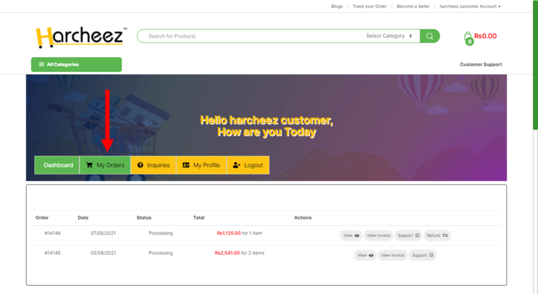
Task: Click order number #14145
Action: (x=53, y=253)
